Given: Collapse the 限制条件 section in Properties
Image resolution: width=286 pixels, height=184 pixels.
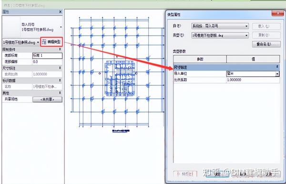Looking at the screenshot, I should (x=60, y=49).
